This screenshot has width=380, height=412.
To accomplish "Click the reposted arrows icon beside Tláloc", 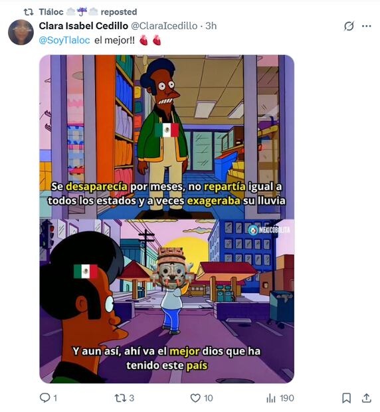I will pyautogui.click(x=29, y=12).
